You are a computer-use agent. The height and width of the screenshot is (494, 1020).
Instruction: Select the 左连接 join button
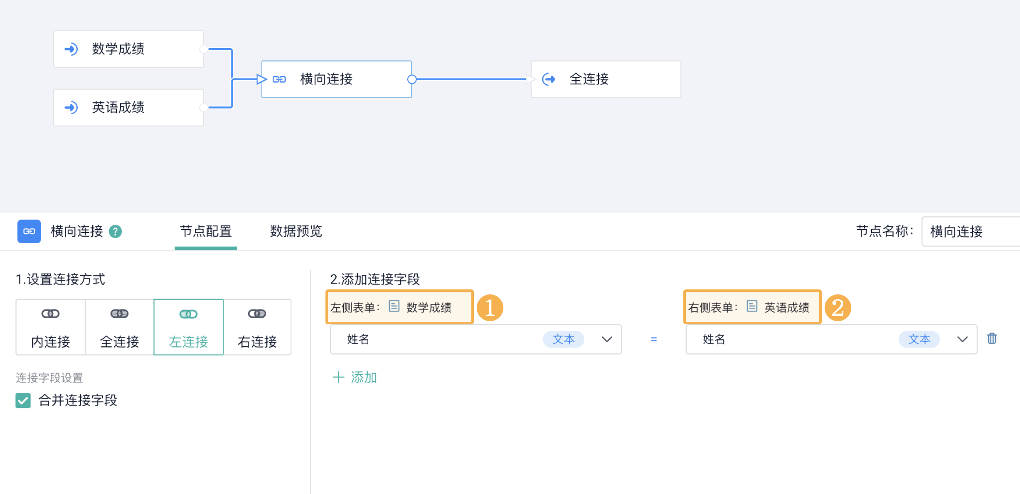(188, 327)
